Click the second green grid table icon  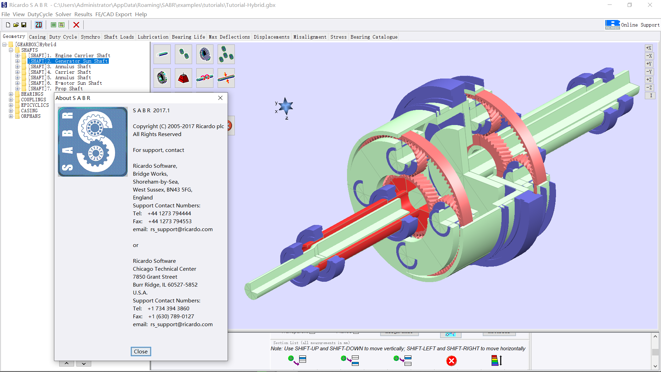(61, 25)
